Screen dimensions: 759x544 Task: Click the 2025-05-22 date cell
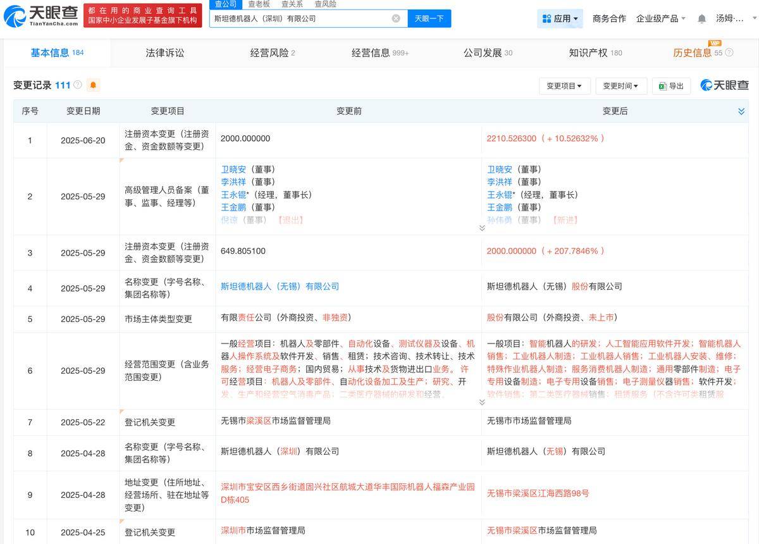pyautogui.click(x=83, y=423)
